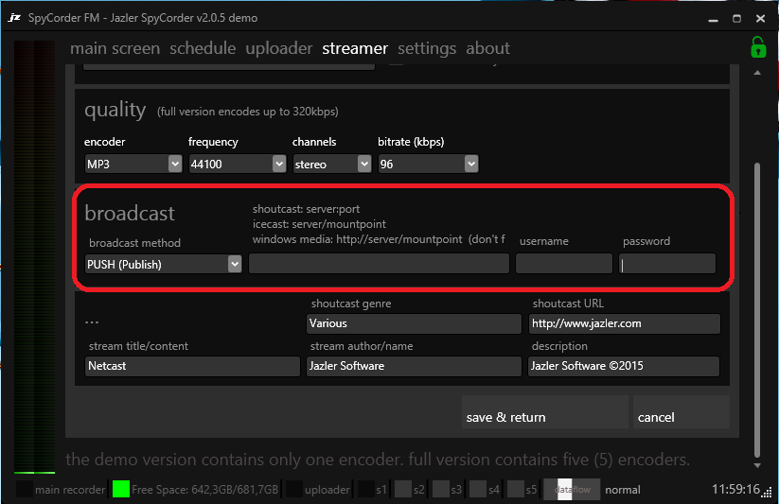The image size is (779, 504).
Task: Open the frequency 44100 dropdown
Action: point(279,164)
